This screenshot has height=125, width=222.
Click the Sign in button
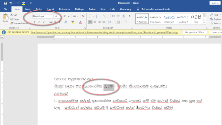(215, 3)
